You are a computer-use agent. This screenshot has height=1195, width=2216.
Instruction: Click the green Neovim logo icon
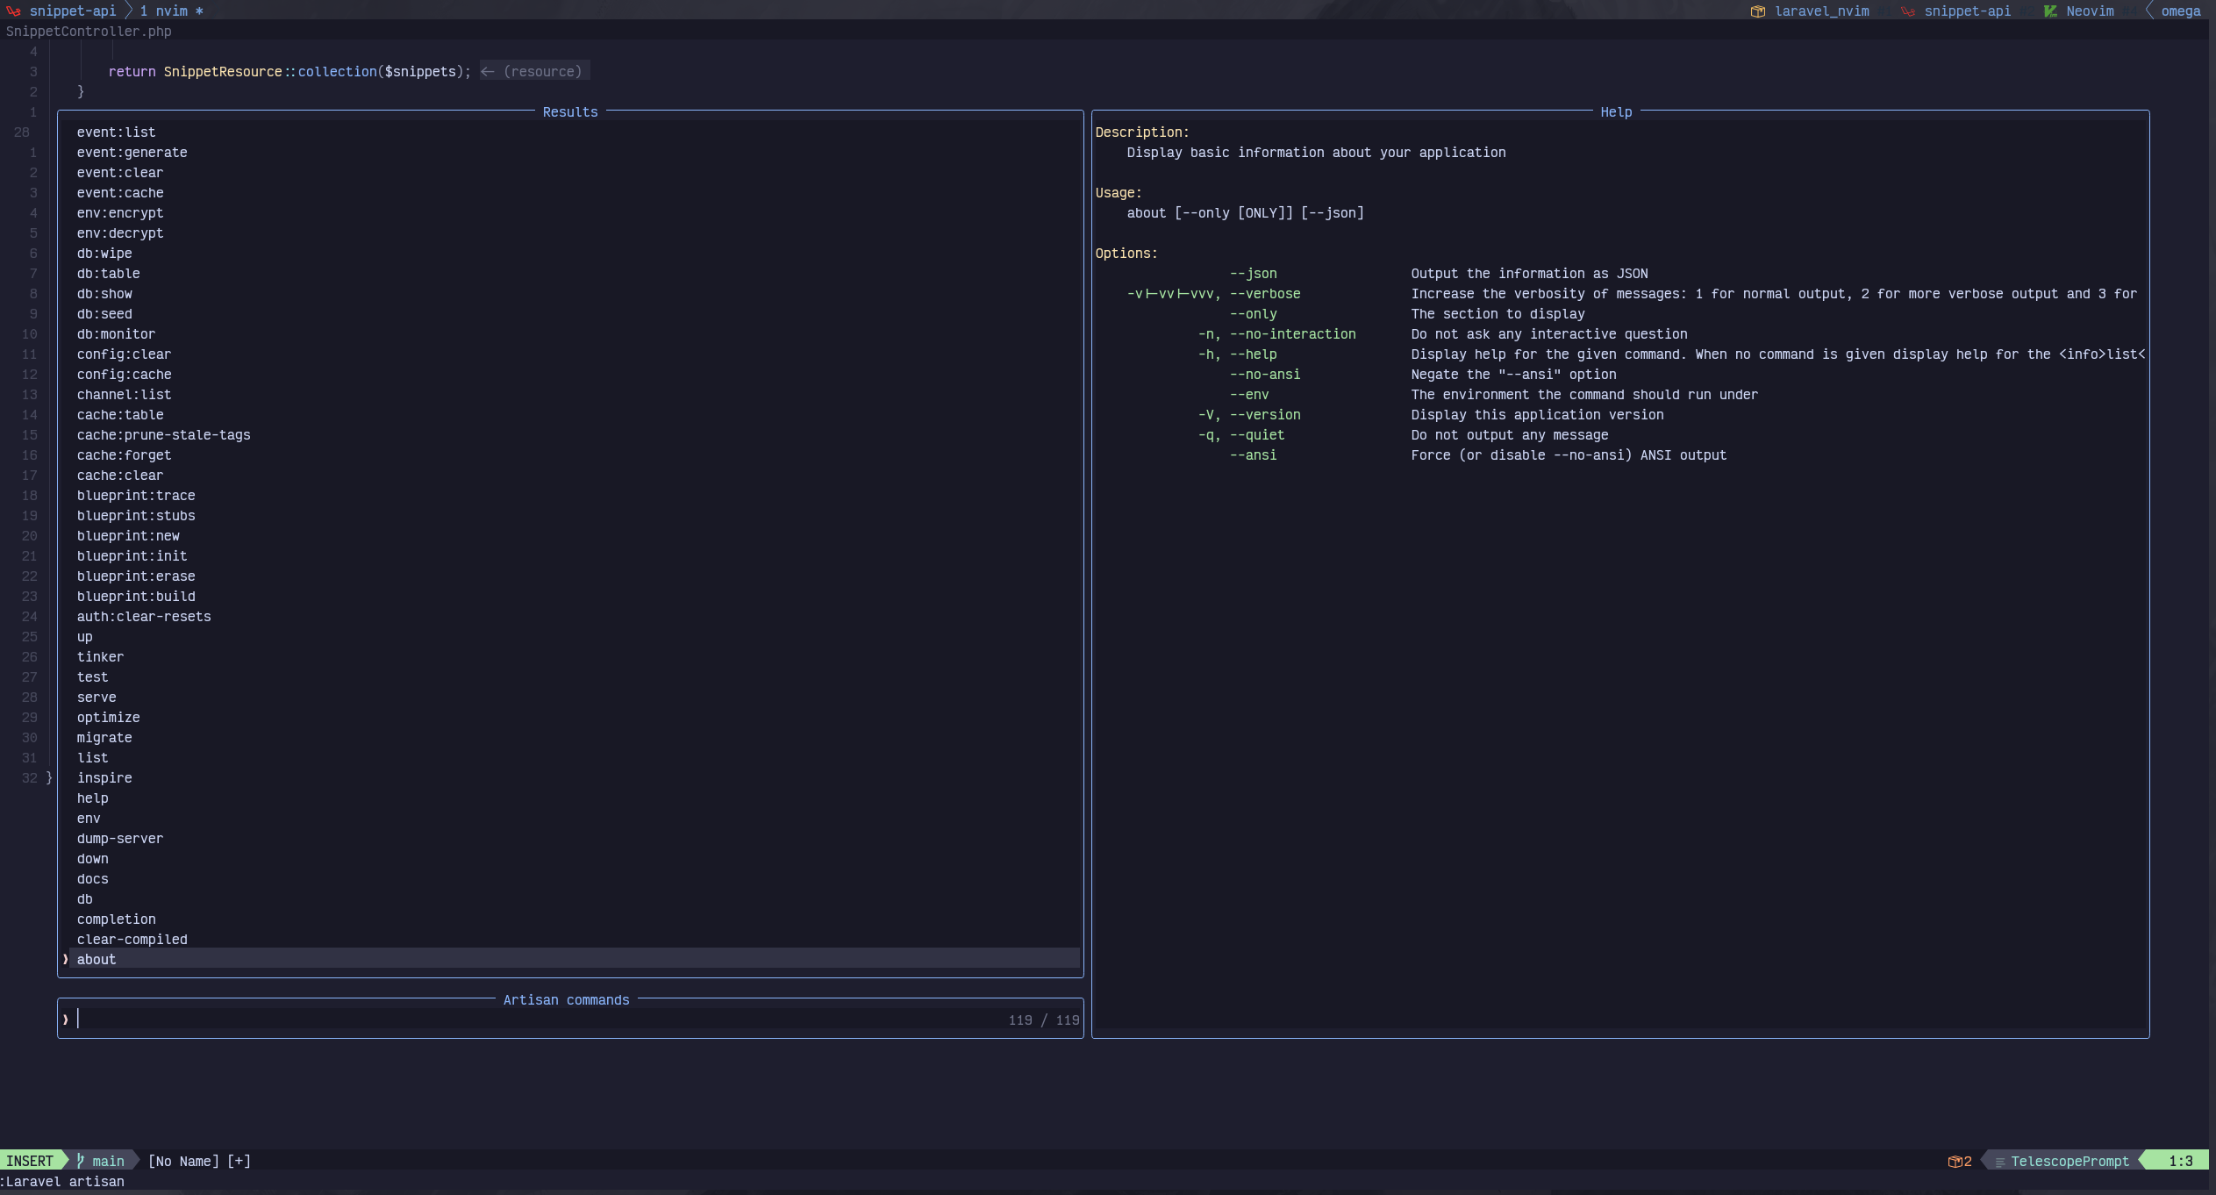(x=2050, y=11)
